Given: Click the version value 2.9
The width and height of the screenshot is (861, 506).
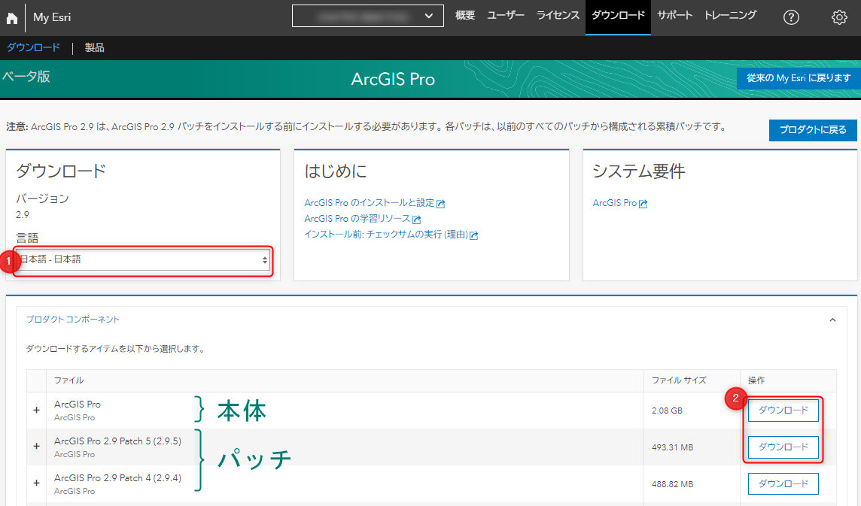Looking at the screenshot, I should click(x=23, y=214).
